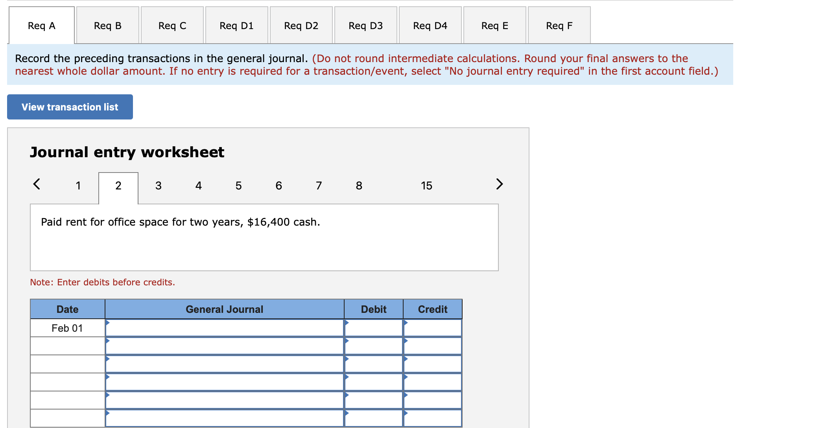Open account dropdown in Feb 01 row
The image size is (830, 428).
(225, 328)
